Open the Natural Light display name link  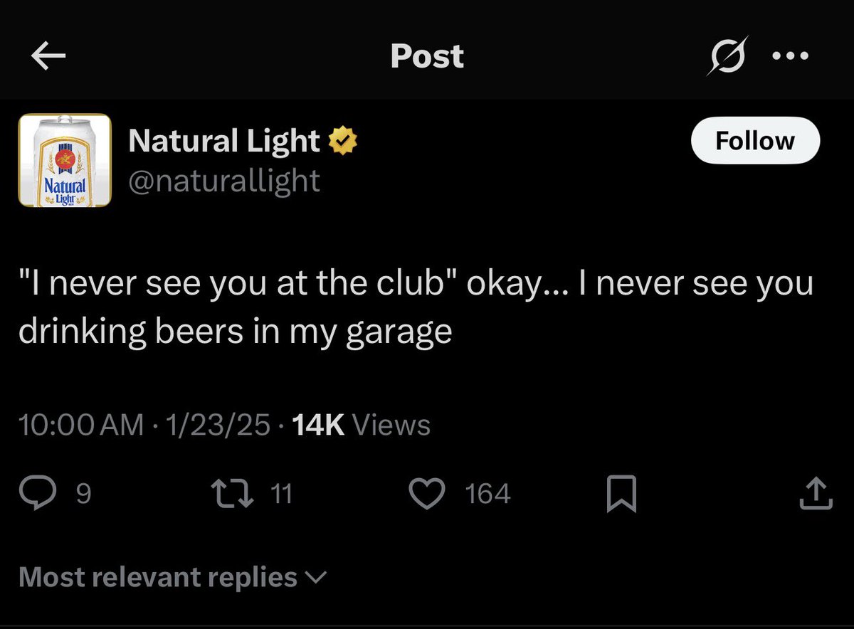[224, 141]
